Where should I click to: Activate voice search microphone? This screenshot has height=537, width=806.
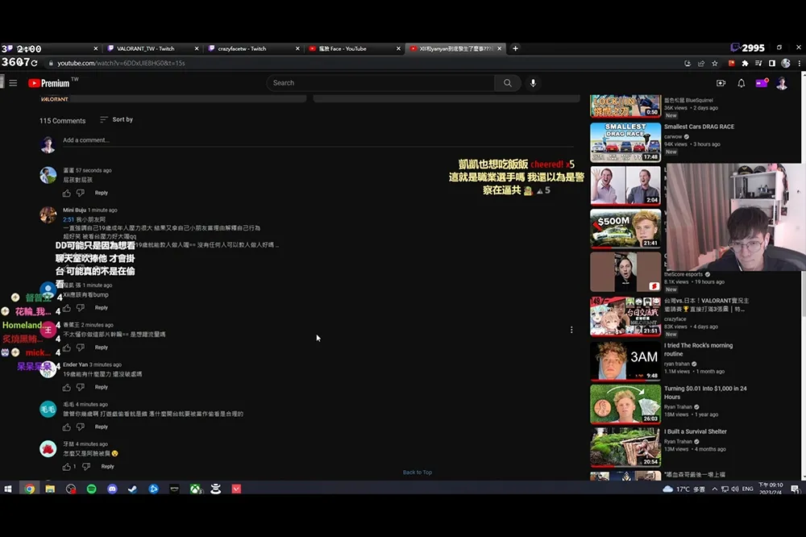(x=533, y=83)
